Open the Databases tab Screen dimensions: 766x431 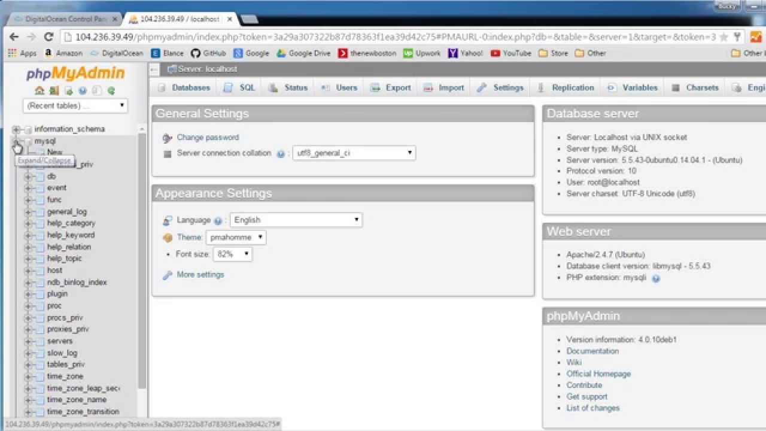(x=184, y=88)
